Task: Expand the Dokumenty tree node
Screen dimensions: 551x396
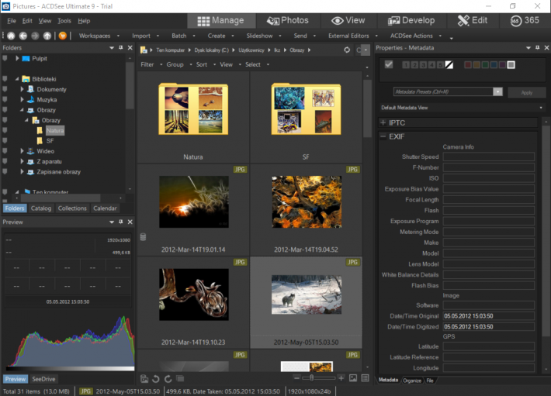Action: [x=22, y=89]
